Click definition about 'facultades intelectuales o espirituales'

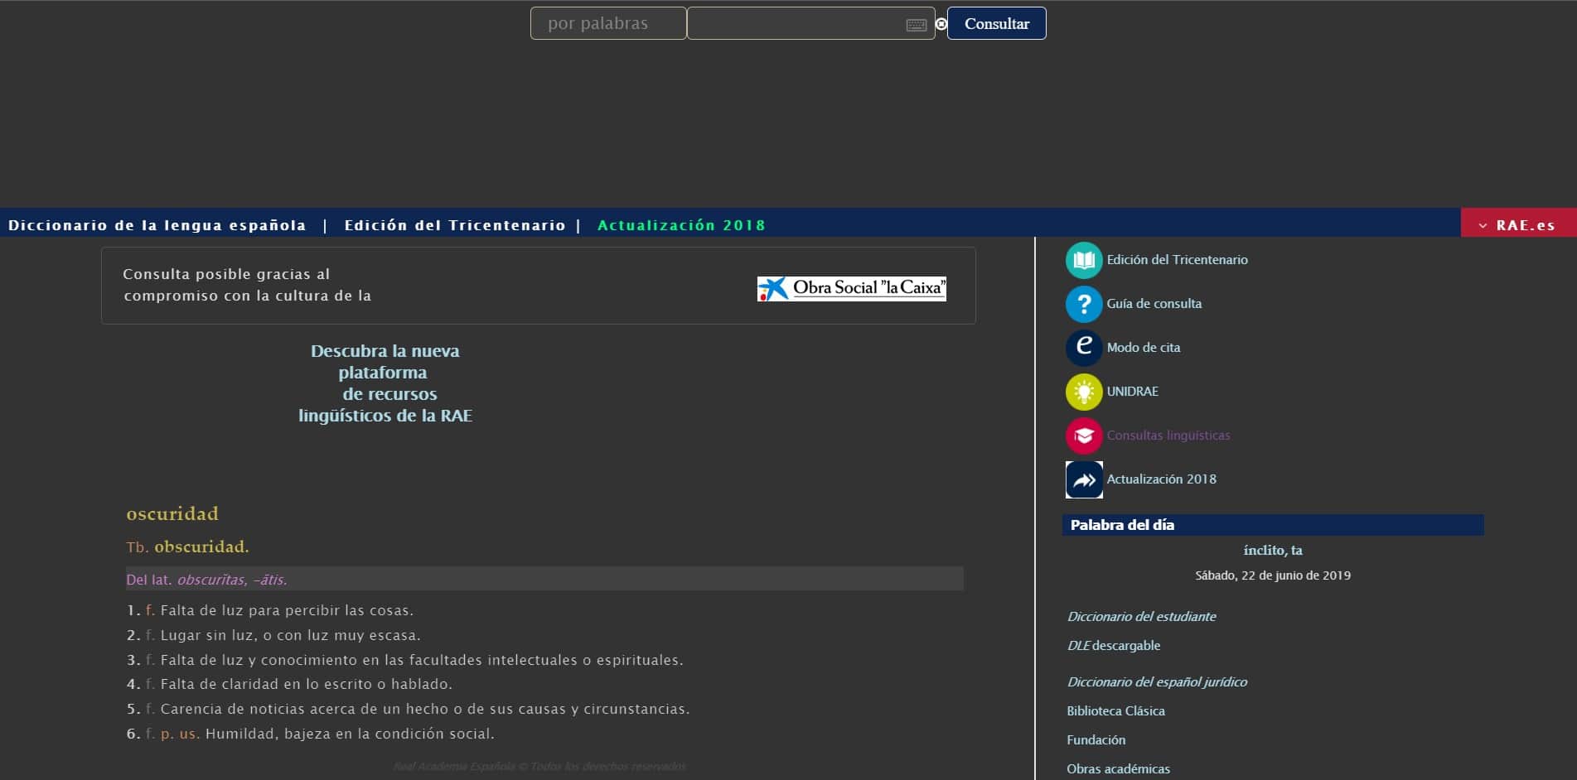[422, 661]
